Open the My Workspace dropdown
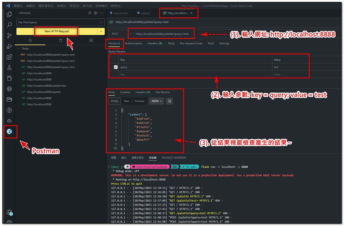The height and width of the screenshot is (226, 344). [60, 22]
